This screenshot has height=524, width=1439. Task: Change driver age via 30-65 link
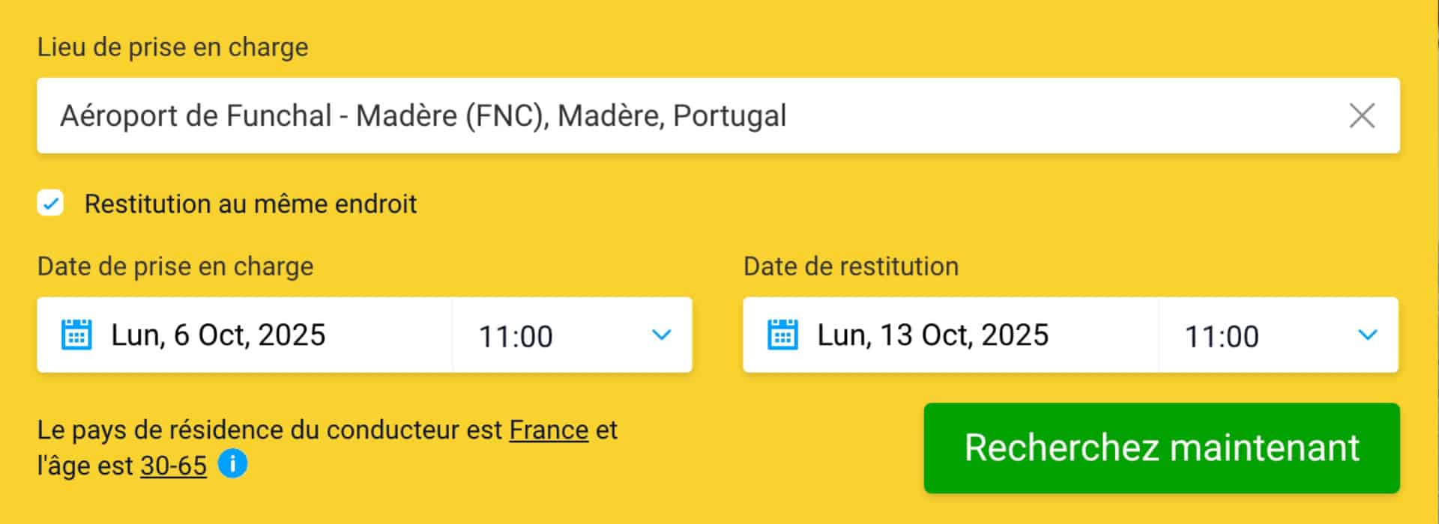pyautogui.click(x=173, y=466)
